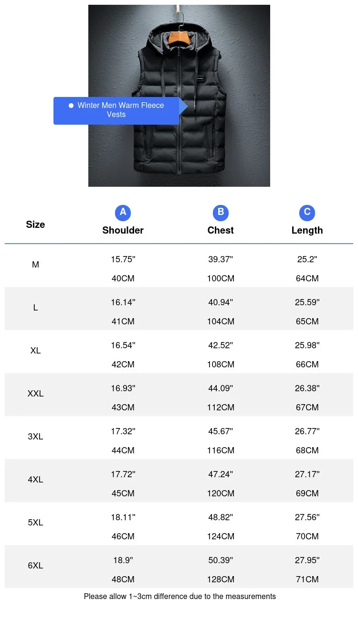Image resolution: width=358 pixels, height=621 pixels.
Task: Select the Shoulder column header text
Action: pos(123,230)
